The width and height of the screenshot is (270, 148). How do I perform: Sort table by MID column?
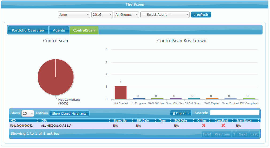coord(24,120)
